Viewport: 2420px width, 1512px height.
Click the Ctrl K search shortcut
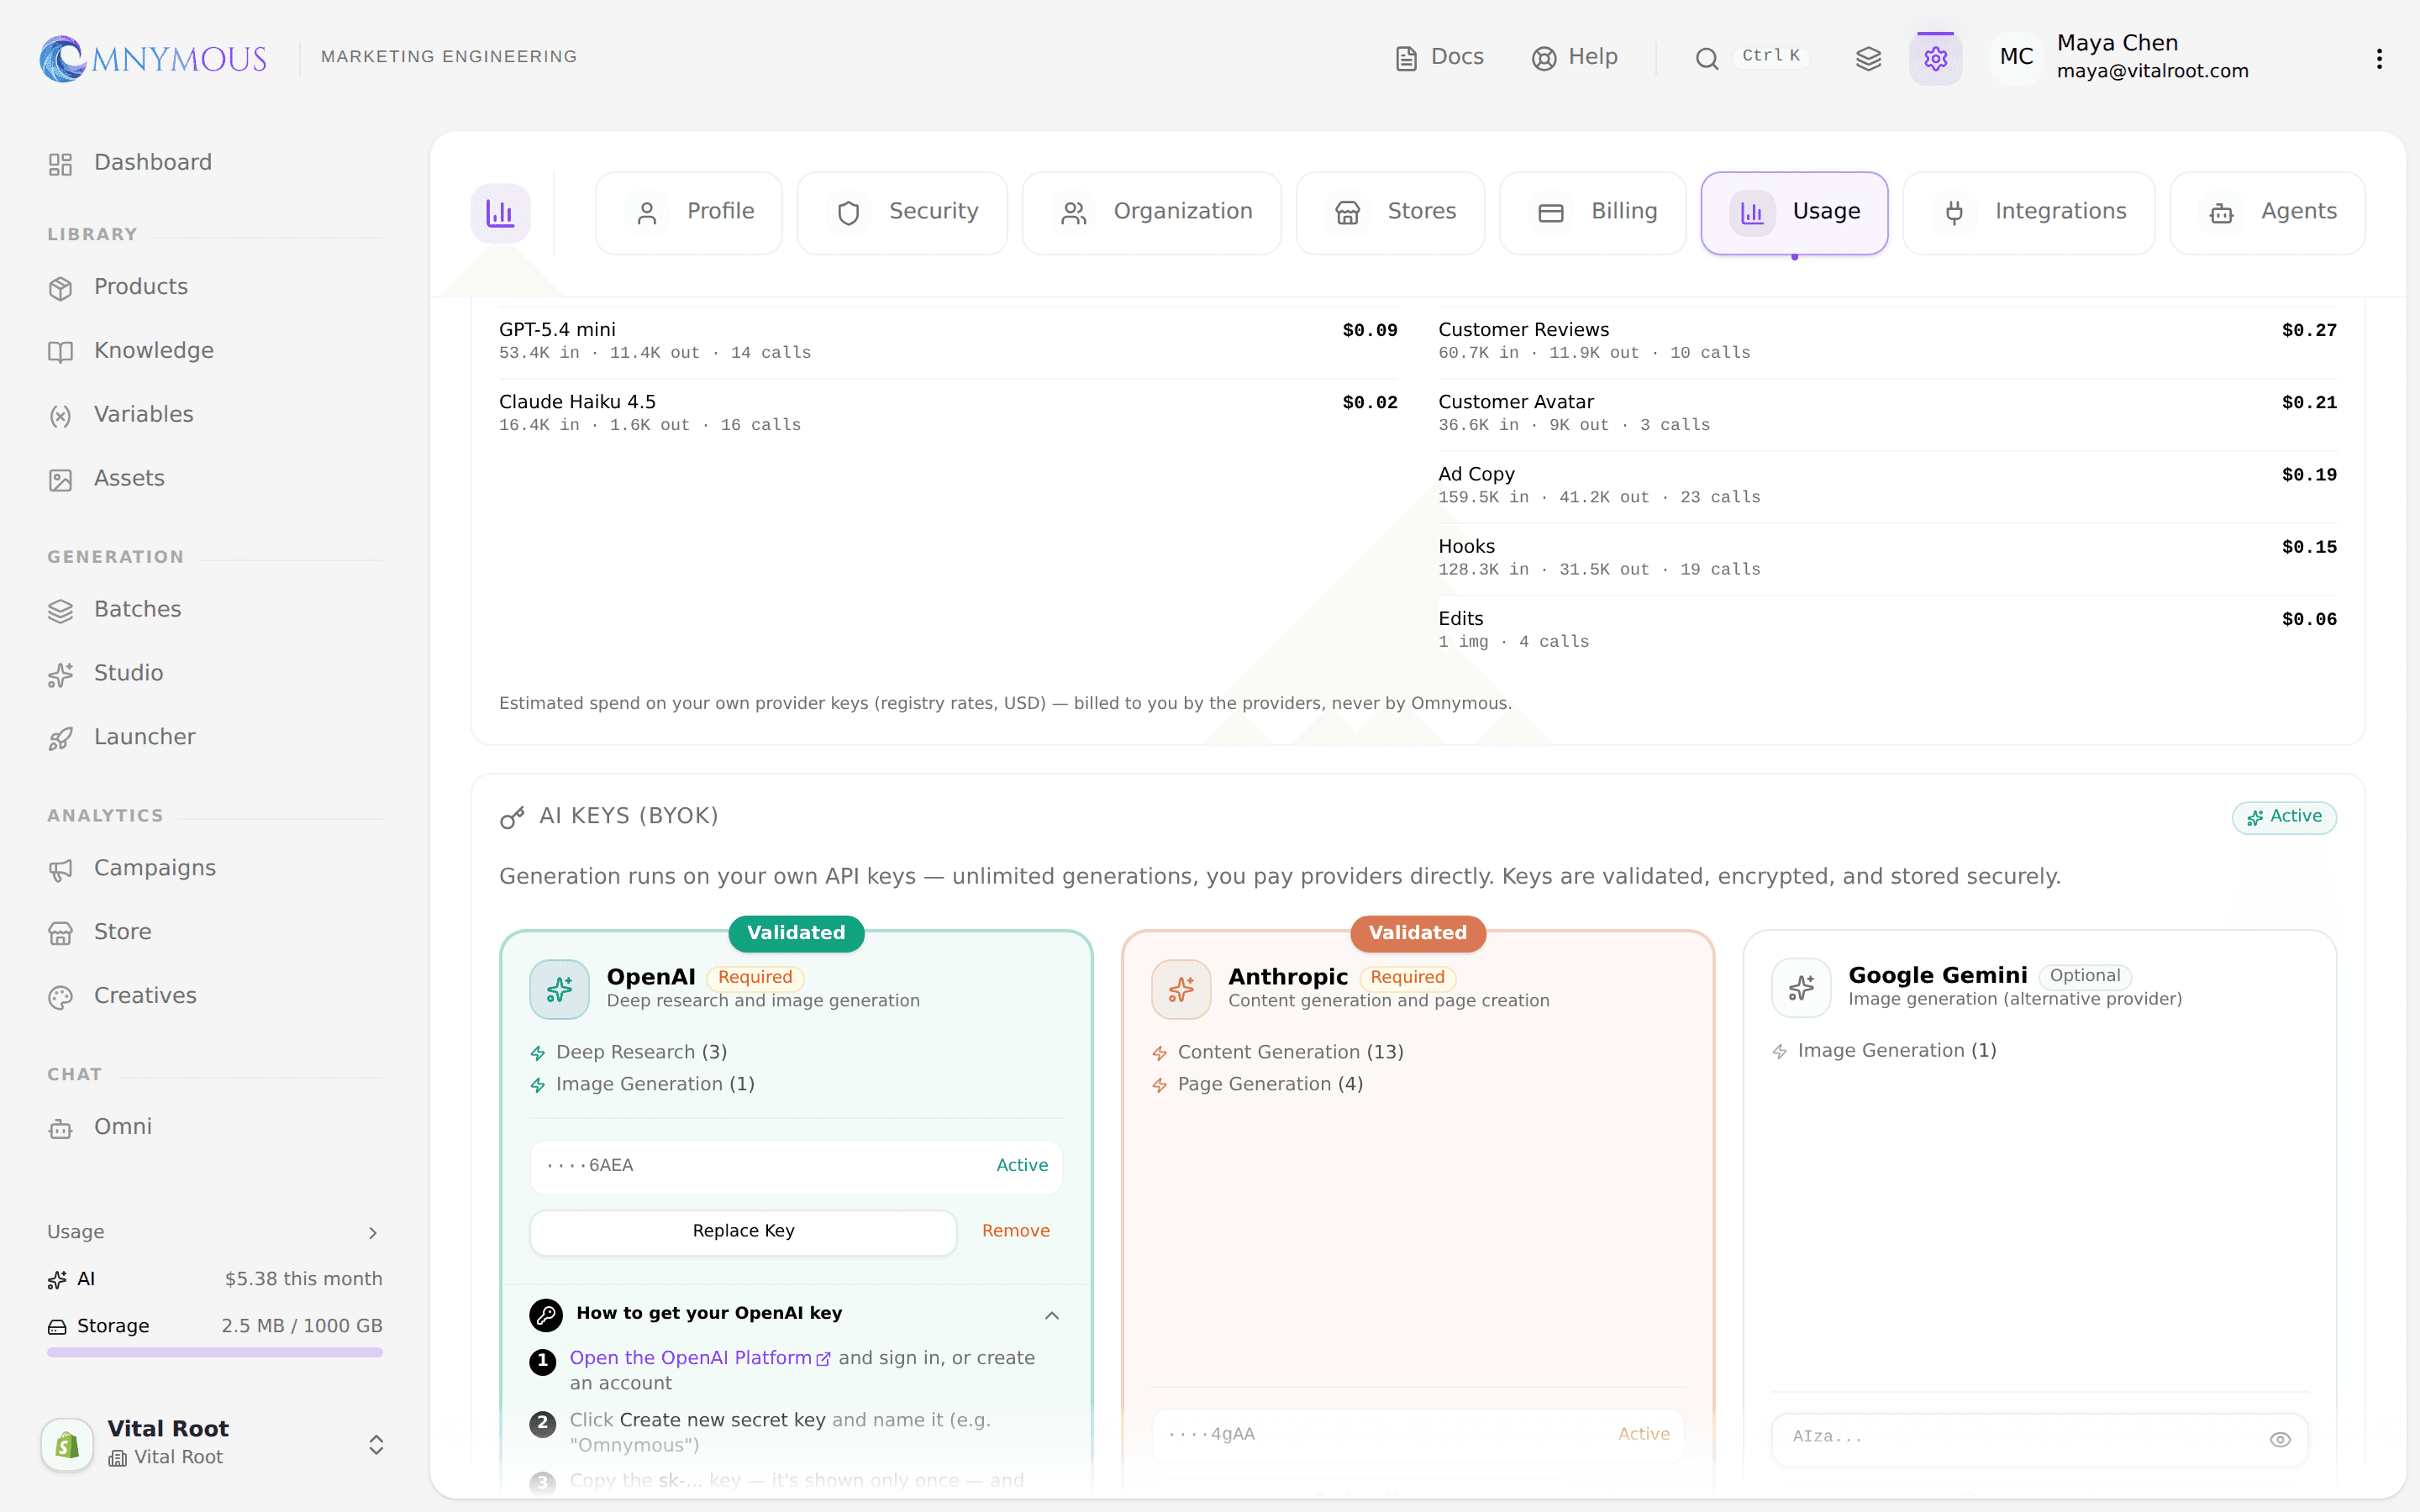coord(1771,56)
